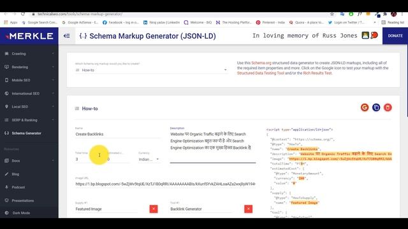Click the Merkle logo

click(29, 36)
